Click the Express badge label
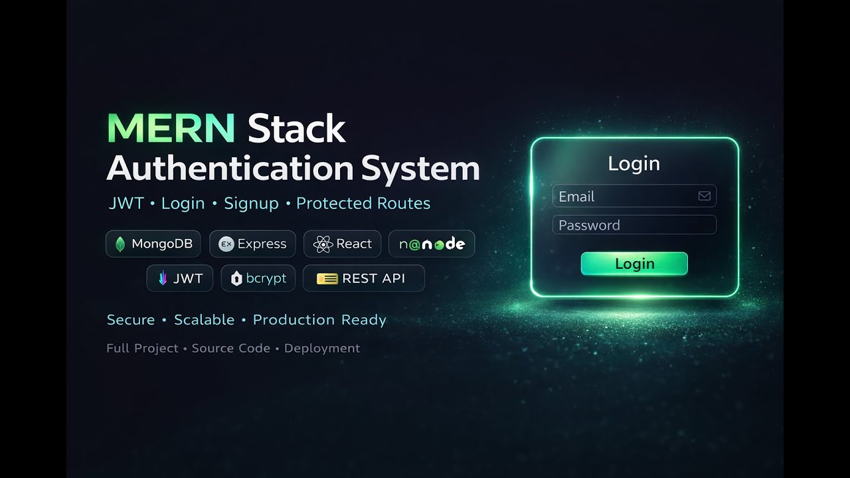This screenshot has height=478, width=850. (262, 244)
